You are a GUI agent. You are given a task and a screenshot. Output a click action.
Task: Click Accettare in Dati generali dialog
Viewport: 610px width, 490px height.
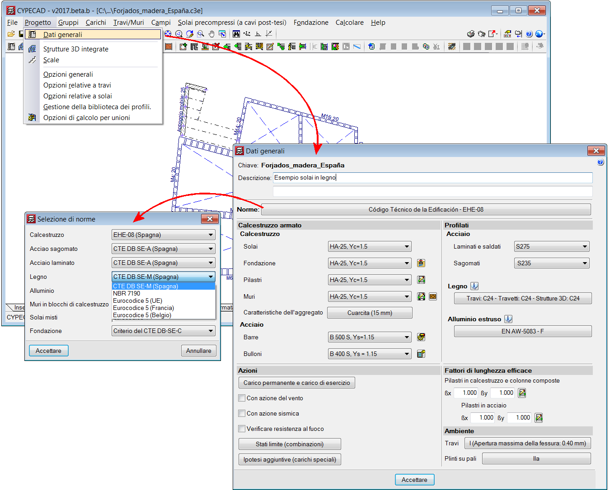point(414,480)
